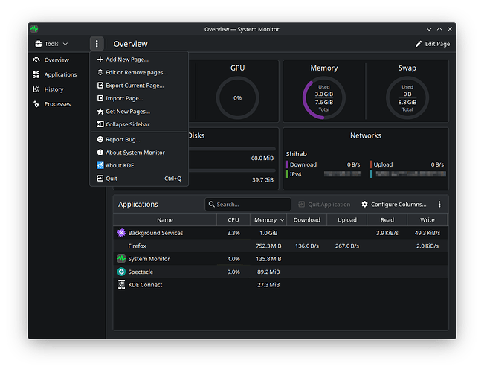This screenshot has height=372, width=484.
Task: Click the Spectacle app icon
Action: coord(121,272)
